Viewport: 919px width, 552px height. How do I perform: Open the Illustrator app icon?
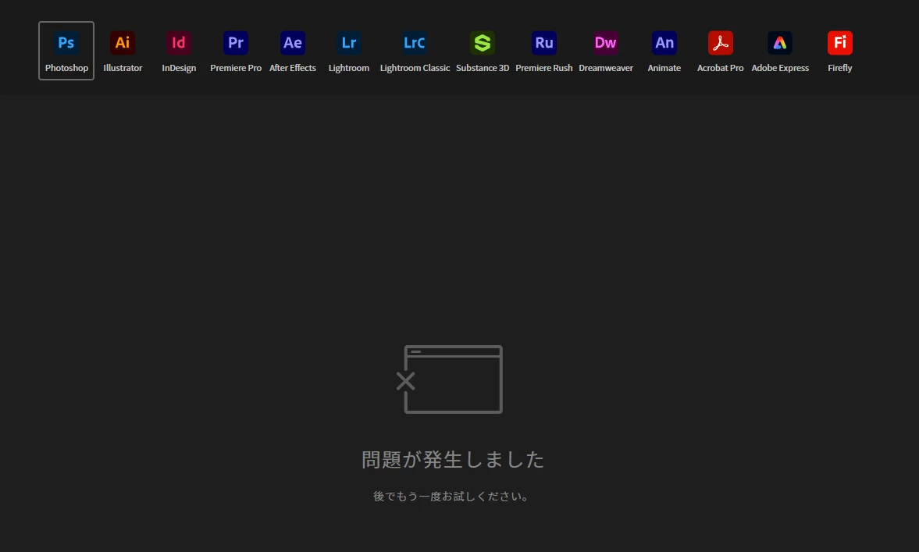123,43
